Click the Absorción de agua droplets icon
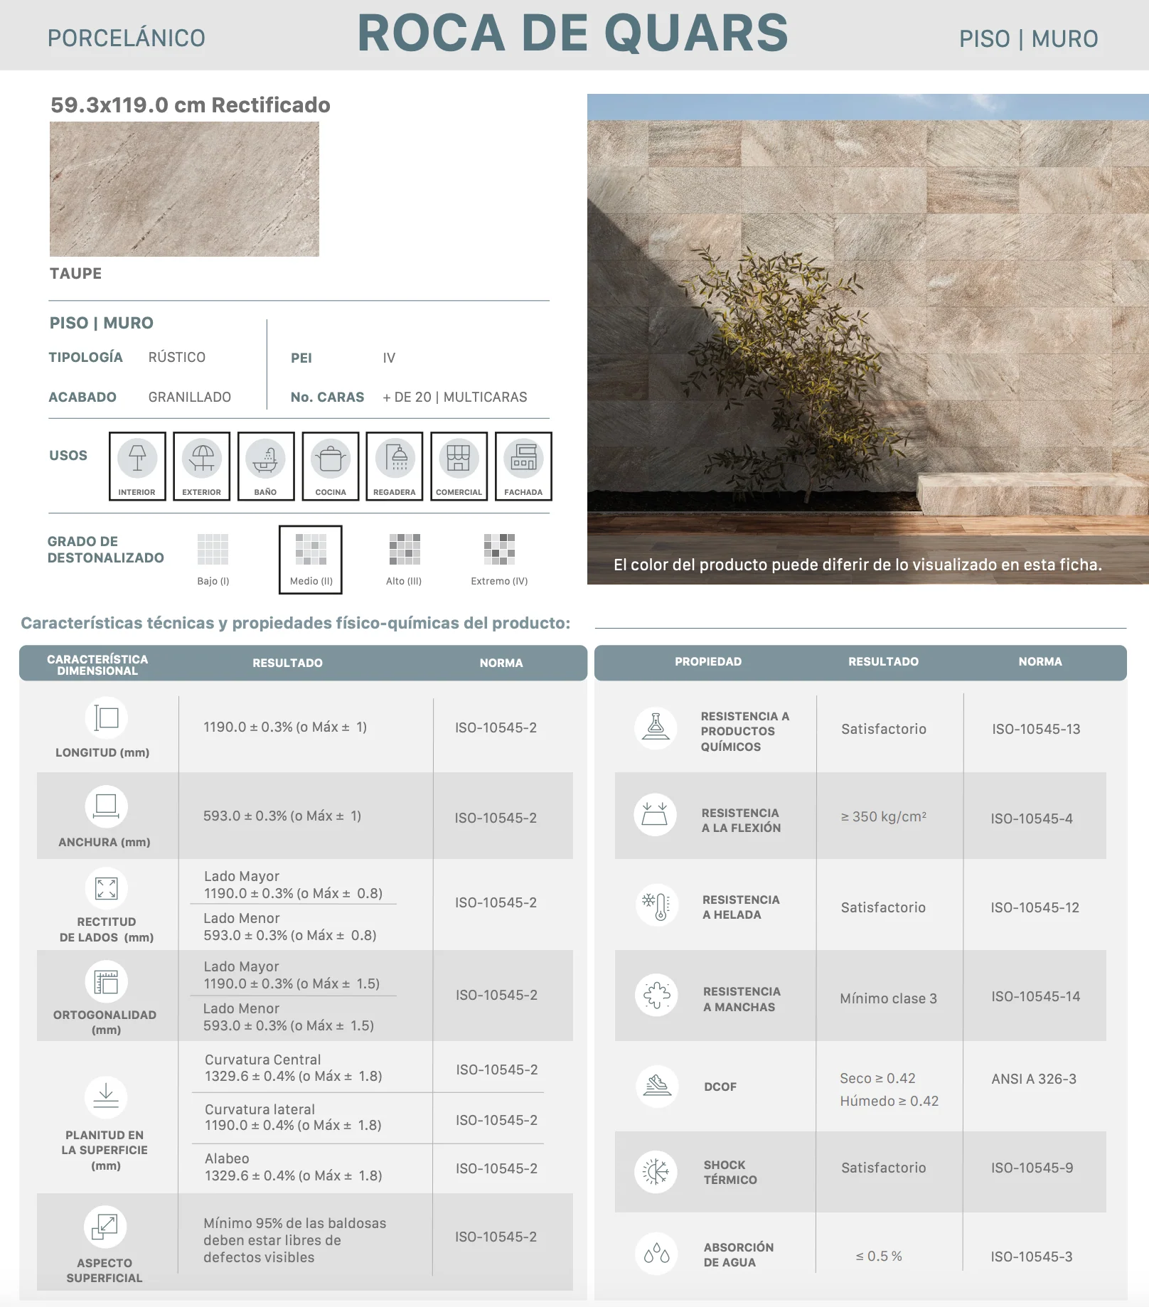The image size is (1149, 1307). (x=656, y=1254)
